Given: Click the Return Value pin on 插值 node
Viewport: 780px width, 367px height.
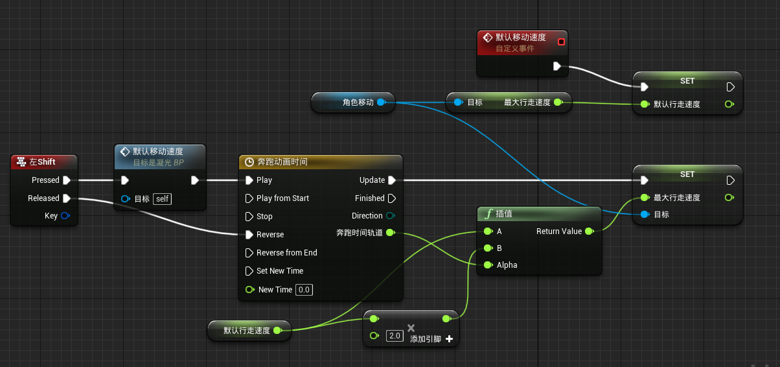Looking at the screenshot, I should tap(589, 231).
